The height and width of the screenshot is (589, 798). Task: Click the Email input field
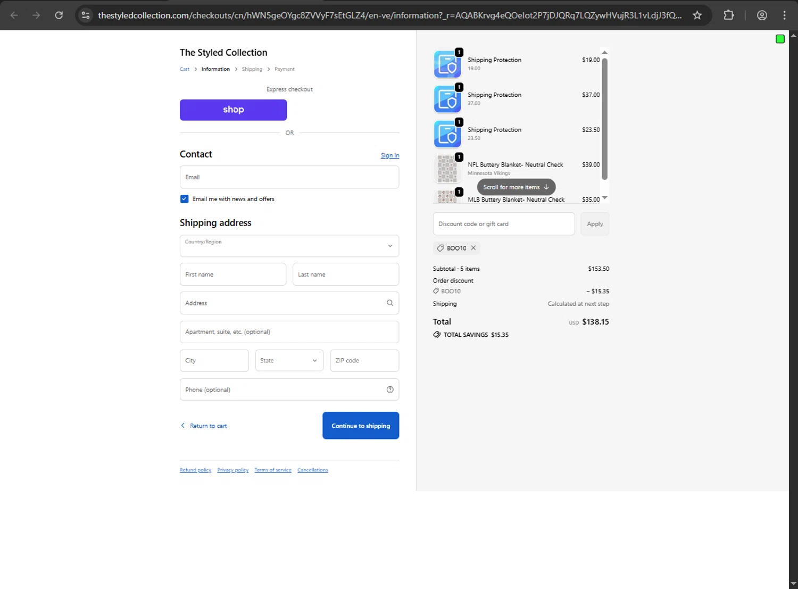(x=289, y=177)
